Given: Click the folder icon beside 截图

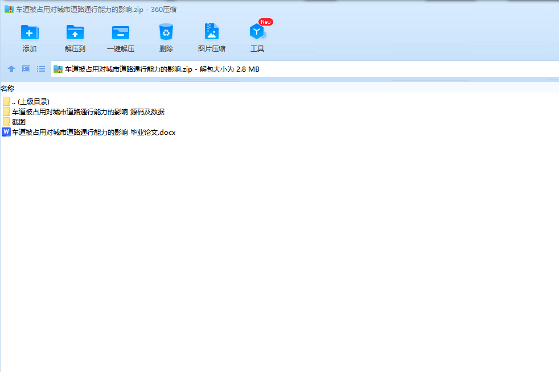Looking at the screenshot, I should [x=6, y=122].
